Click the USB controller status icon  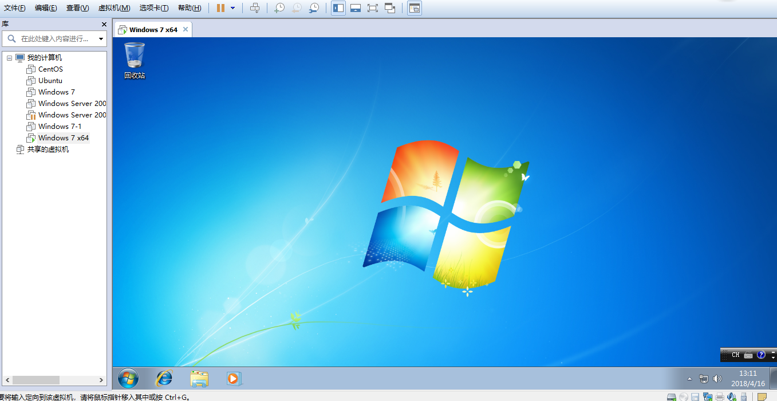(743, 396)
